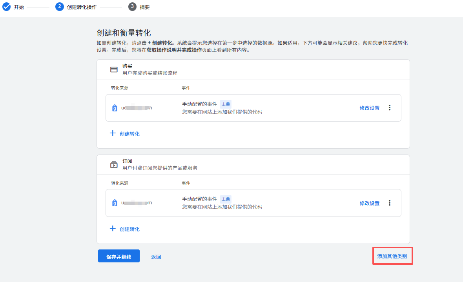Go back using the 返回 link
463x282 pixels.
click(x=156, y=257)
